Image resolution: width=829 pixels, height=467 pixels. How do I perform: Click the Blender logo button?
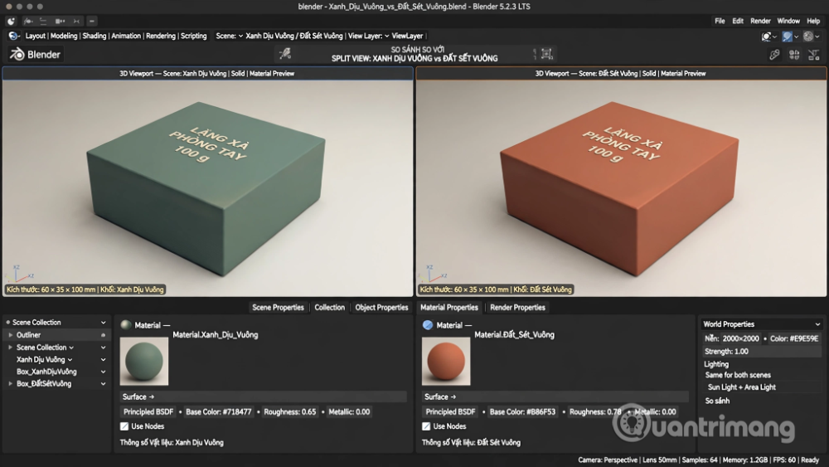pos(36,54)
